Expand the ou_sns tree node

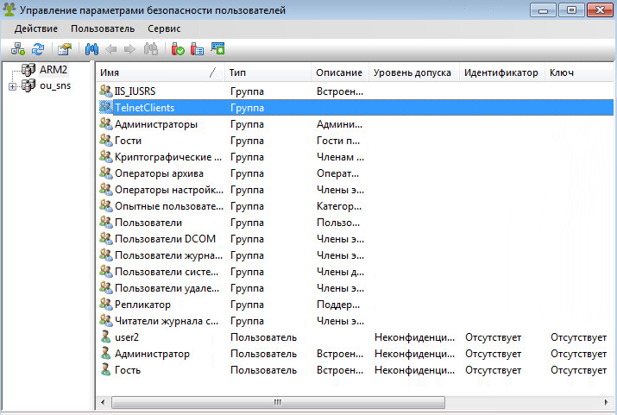point(12,86)
